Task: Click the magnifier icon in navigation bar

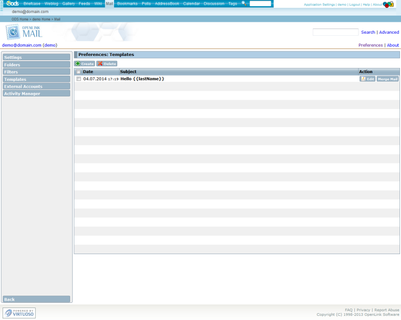Action: click(x=244, y=4)
